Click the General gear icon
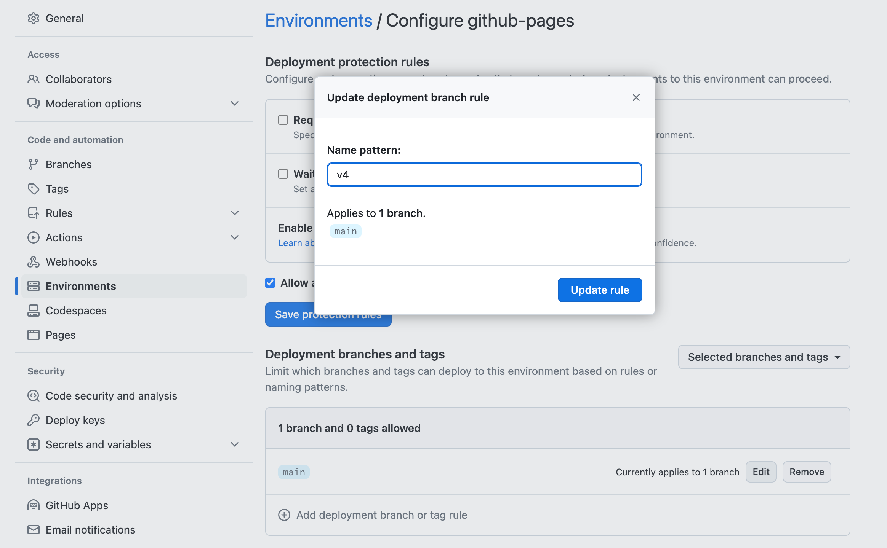The height and width of the screenshot is (548, 887). coord(34,18)
